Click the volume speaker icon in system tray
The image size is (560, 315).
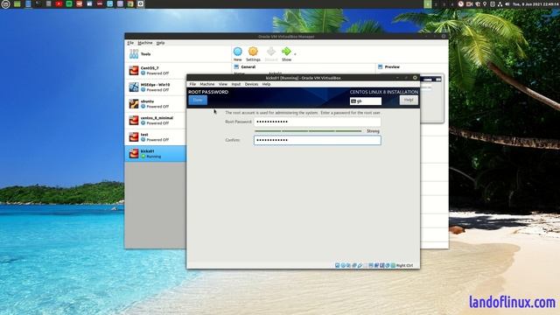pyautogui.click(x=507, y=4)
